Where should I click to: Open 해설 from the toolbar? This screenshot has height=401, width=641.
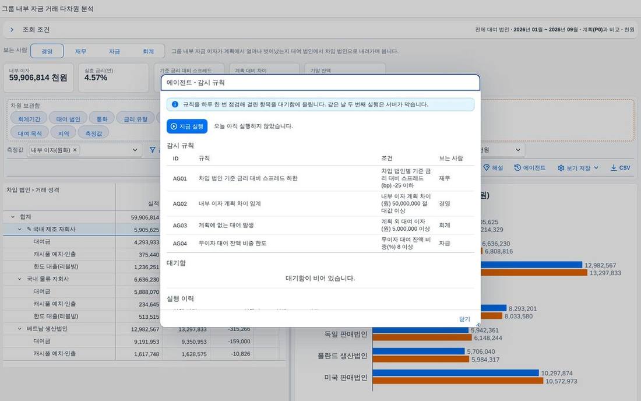coord(493,168)
